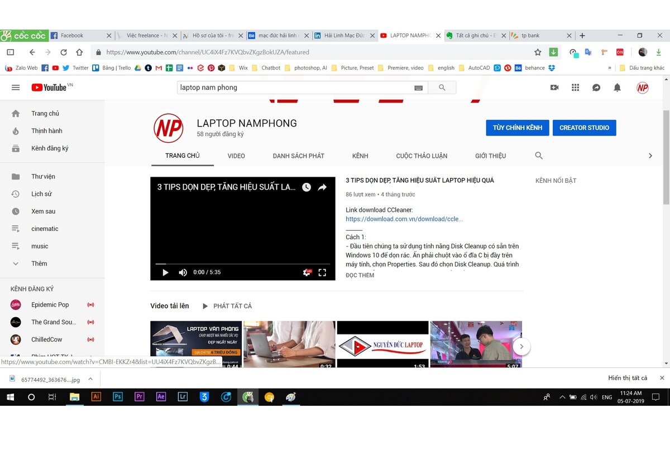Open Illustrator from the taskbar
670x465 pixels.
[x=96, y=397]
